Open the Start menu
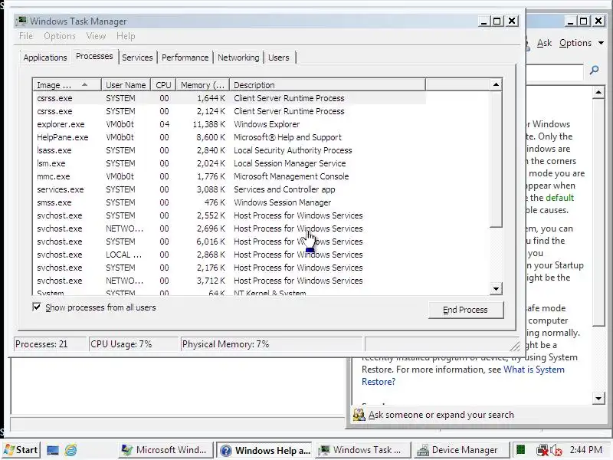The image size is (613, 460). point(21,450)
